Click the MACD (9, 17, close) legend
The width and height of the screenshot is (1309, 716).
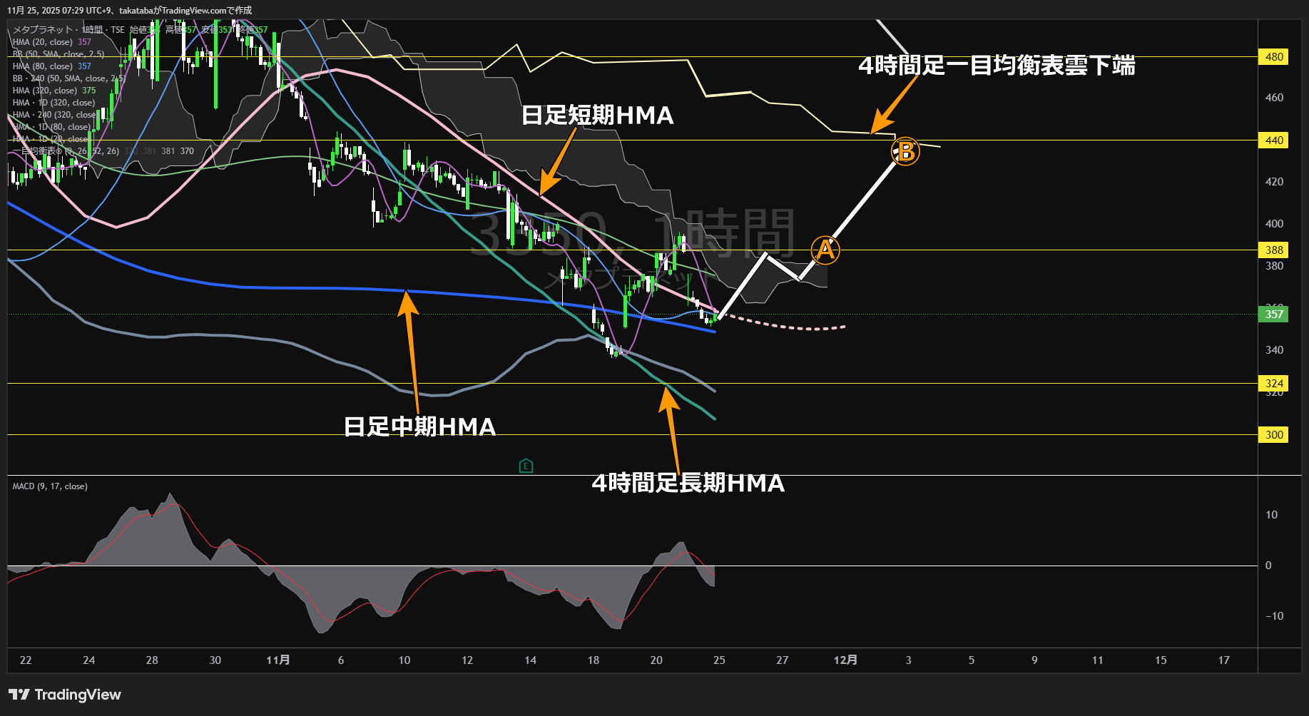[x=50, y=486]
